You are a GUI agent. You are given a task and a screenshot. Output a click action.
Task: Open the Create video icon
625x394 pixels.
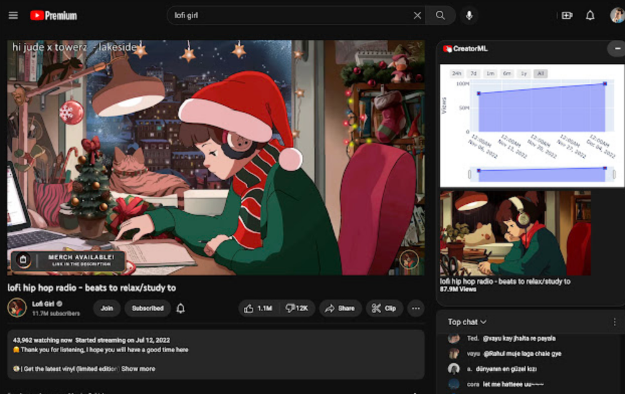point(567,16)
